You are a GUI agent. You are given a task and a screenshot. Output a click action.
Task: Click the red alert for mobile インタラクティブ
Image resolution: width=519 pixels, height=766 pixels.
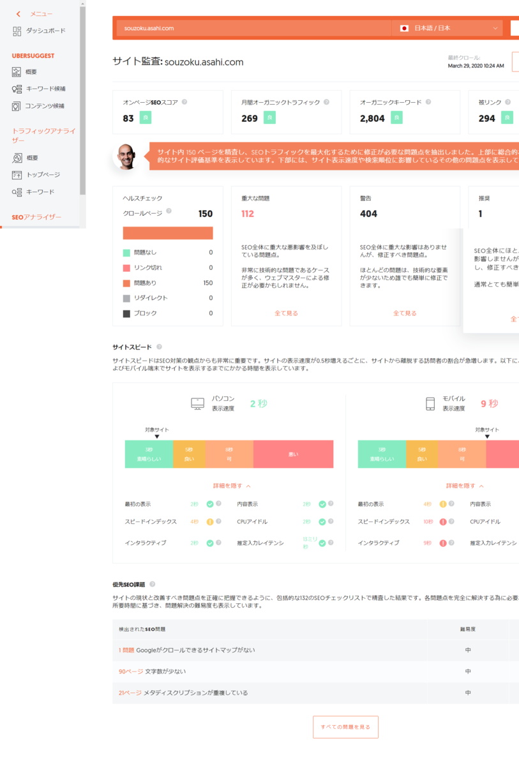pos(442,543)
